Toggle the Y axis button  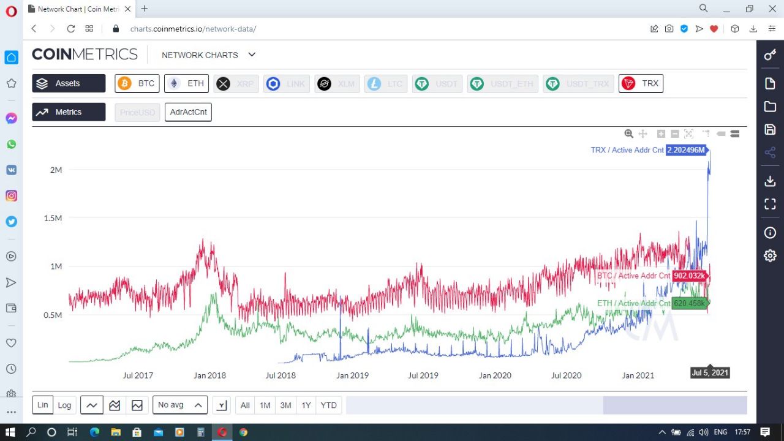tap(222, 405)
